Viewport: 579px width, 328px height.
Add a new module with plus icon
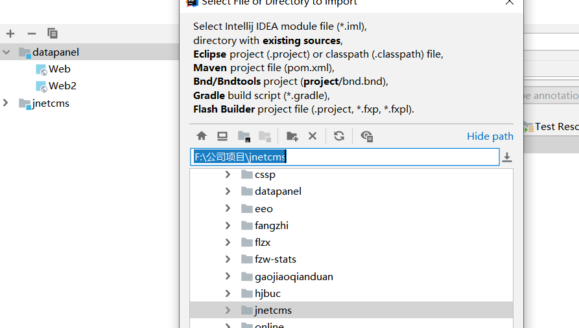(x=10, y=34)
